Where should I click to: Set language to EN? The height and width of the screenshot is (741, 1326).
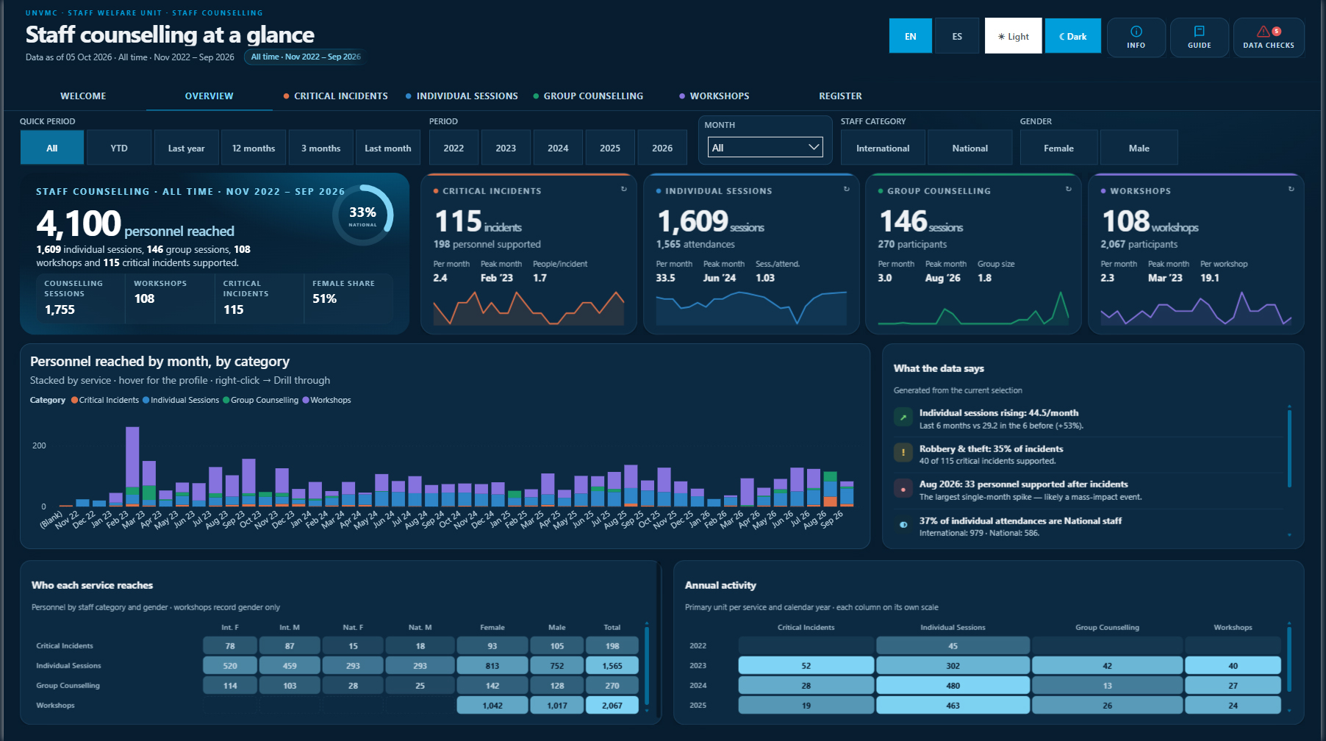pos(910,36)
